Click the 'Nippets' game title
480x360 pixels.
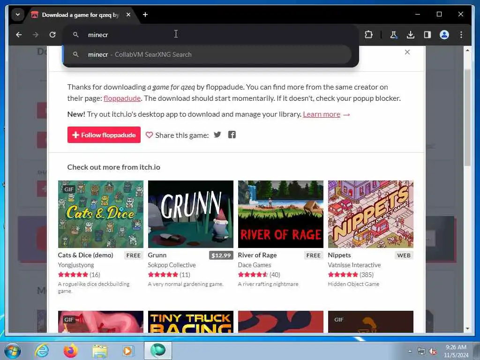pos(339,255)
